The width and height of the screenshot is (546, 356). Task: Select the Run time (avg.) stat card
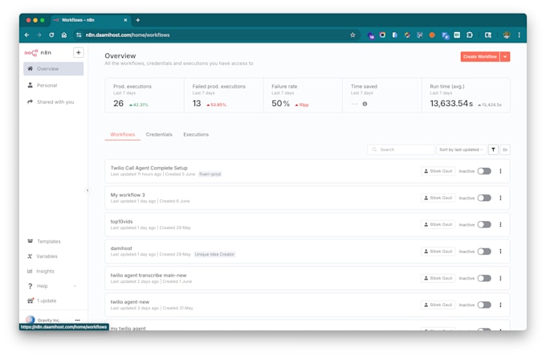[x=466, y=95]
